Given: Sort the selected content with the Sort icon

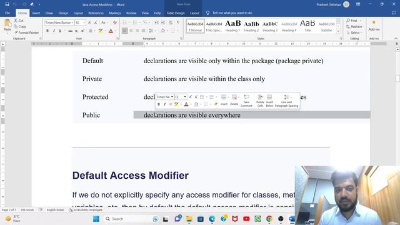Looking at the screenshot, I should (x=171, y=22).
